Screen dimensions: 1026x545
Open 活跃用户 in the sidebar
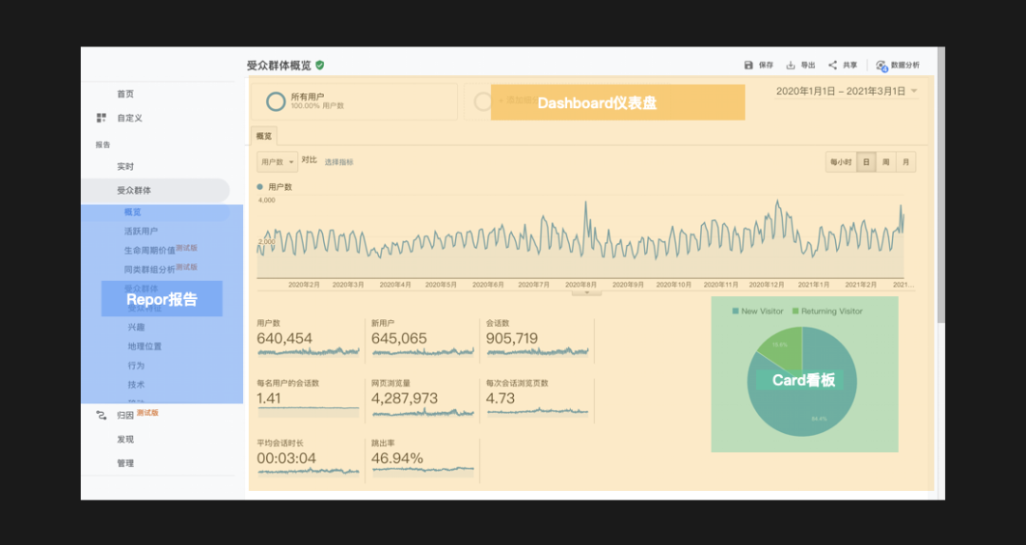[x=141, y=231]
